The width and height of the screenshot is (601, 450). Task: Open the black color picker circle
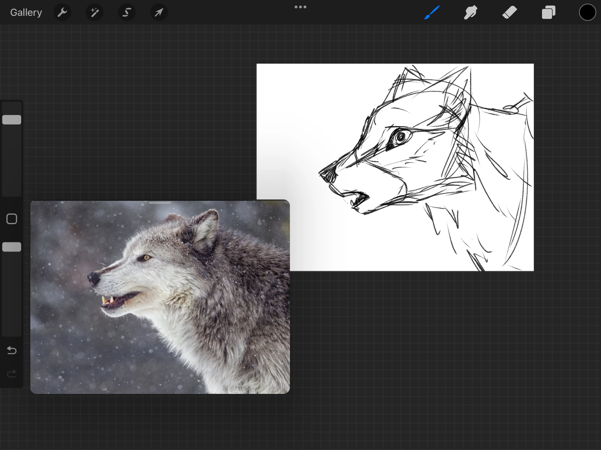pyautogui.click(x=587, y=12)
